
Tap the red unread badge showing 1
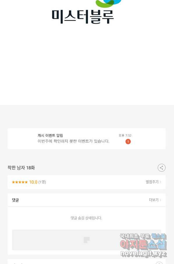coord(128,142)
